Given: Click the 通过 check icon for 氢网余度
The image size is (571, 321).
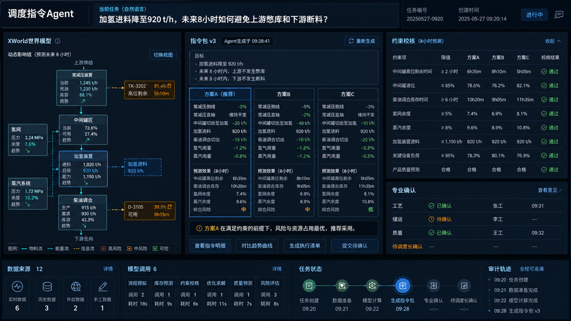Looking at the screenshot, I should (544, 114).
